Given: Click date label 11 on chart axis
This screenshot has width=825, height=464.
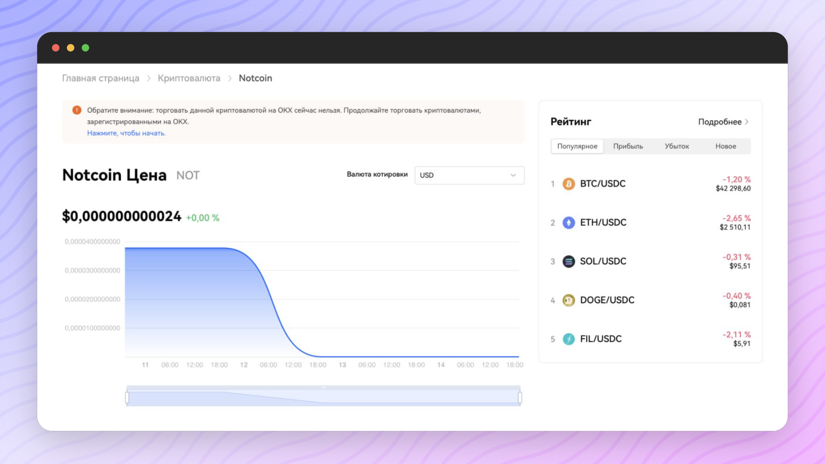Looking at the screenshot, I should (145, 365).
